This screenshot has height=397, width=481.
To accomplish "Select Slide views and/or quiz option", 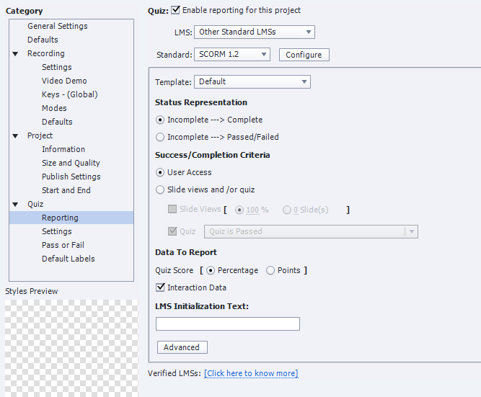I will tap(160, 190).
